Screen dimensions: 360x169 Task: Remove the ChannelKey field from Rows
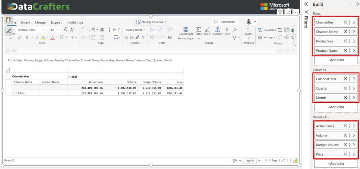coord(345,22)
